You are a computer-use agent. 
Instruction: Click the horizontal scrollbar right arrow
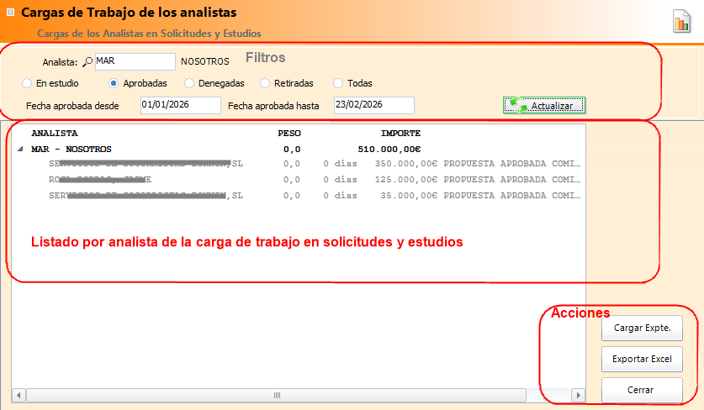[577, 395]
